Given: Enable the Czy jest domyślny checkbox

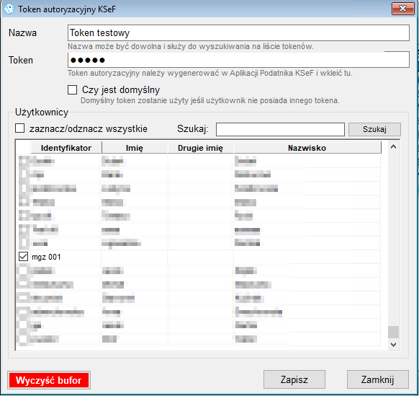Looking at the screenshot, I should click(x=73, y=90).
